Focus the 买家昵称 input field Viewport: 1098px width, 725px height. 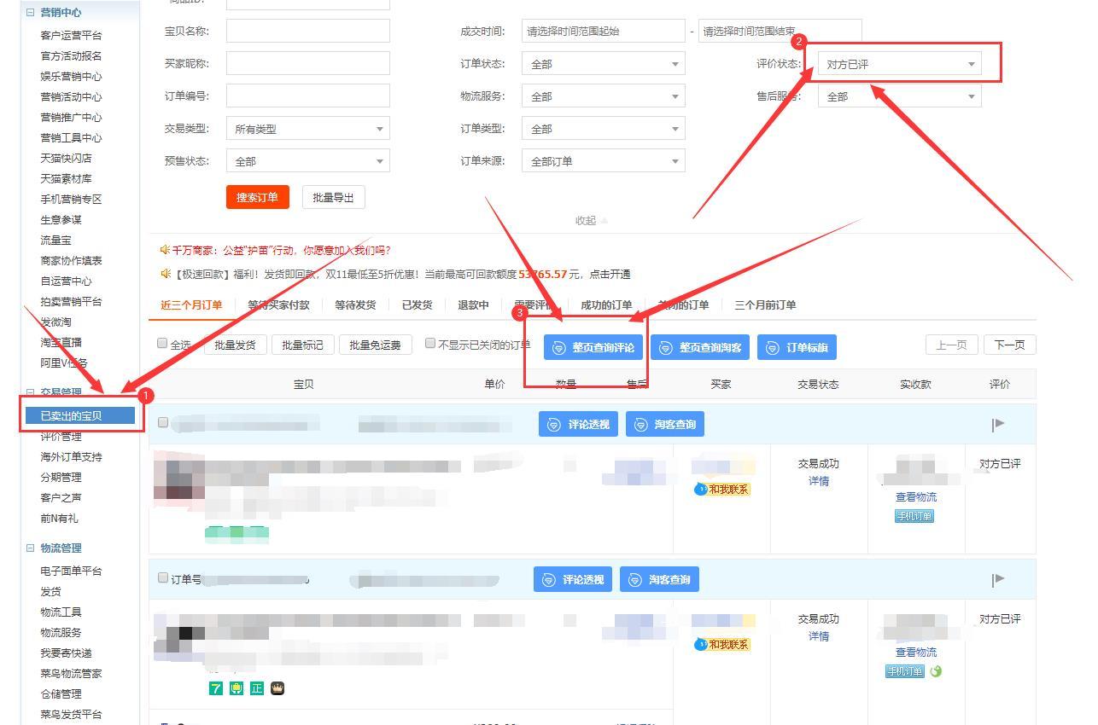point(308,64)
